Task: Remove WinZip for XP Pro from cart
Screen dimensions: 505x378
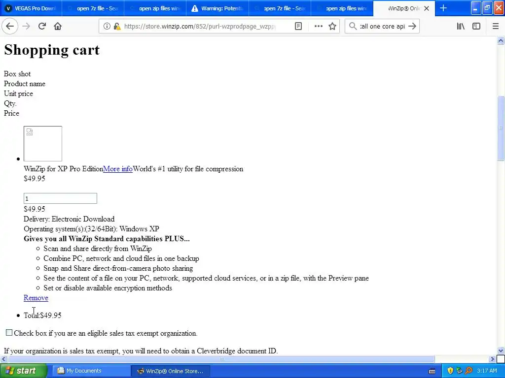Action: [x=36, y=298]
